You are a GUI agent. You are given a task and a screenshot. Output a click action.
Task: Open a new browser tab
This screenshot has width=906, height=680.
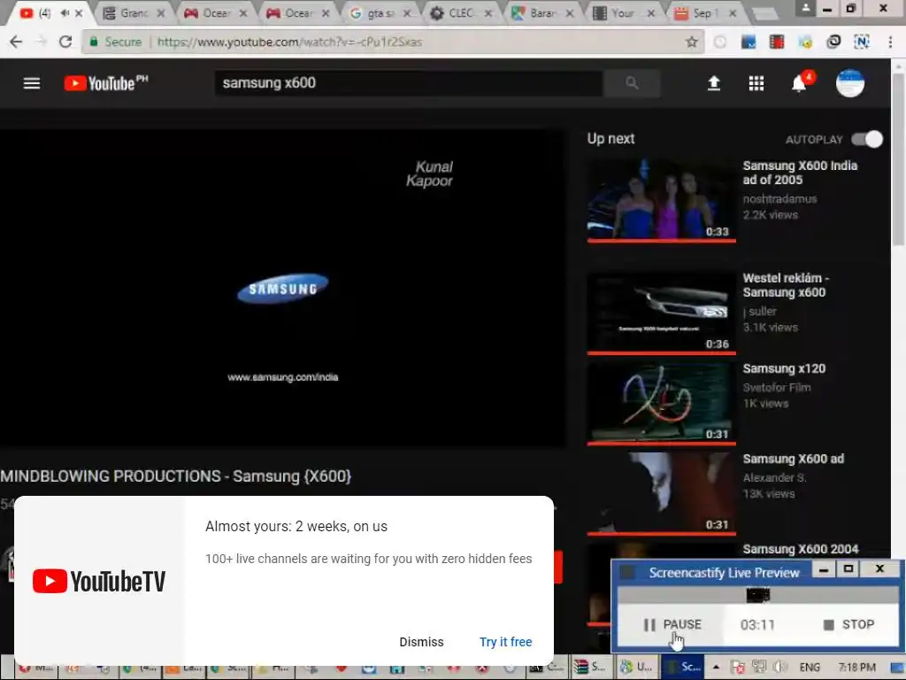tap(765, 14)
